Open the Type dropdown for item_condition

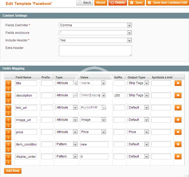click(x=66, y=144)
